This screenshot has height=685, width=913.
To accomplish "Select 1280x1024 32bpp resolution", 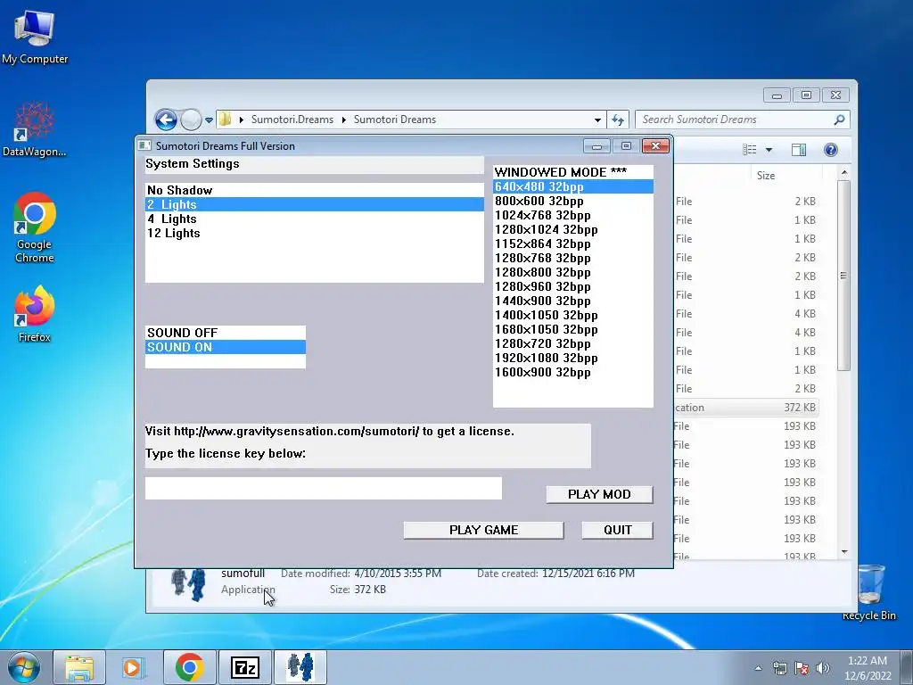I will 573,229.
